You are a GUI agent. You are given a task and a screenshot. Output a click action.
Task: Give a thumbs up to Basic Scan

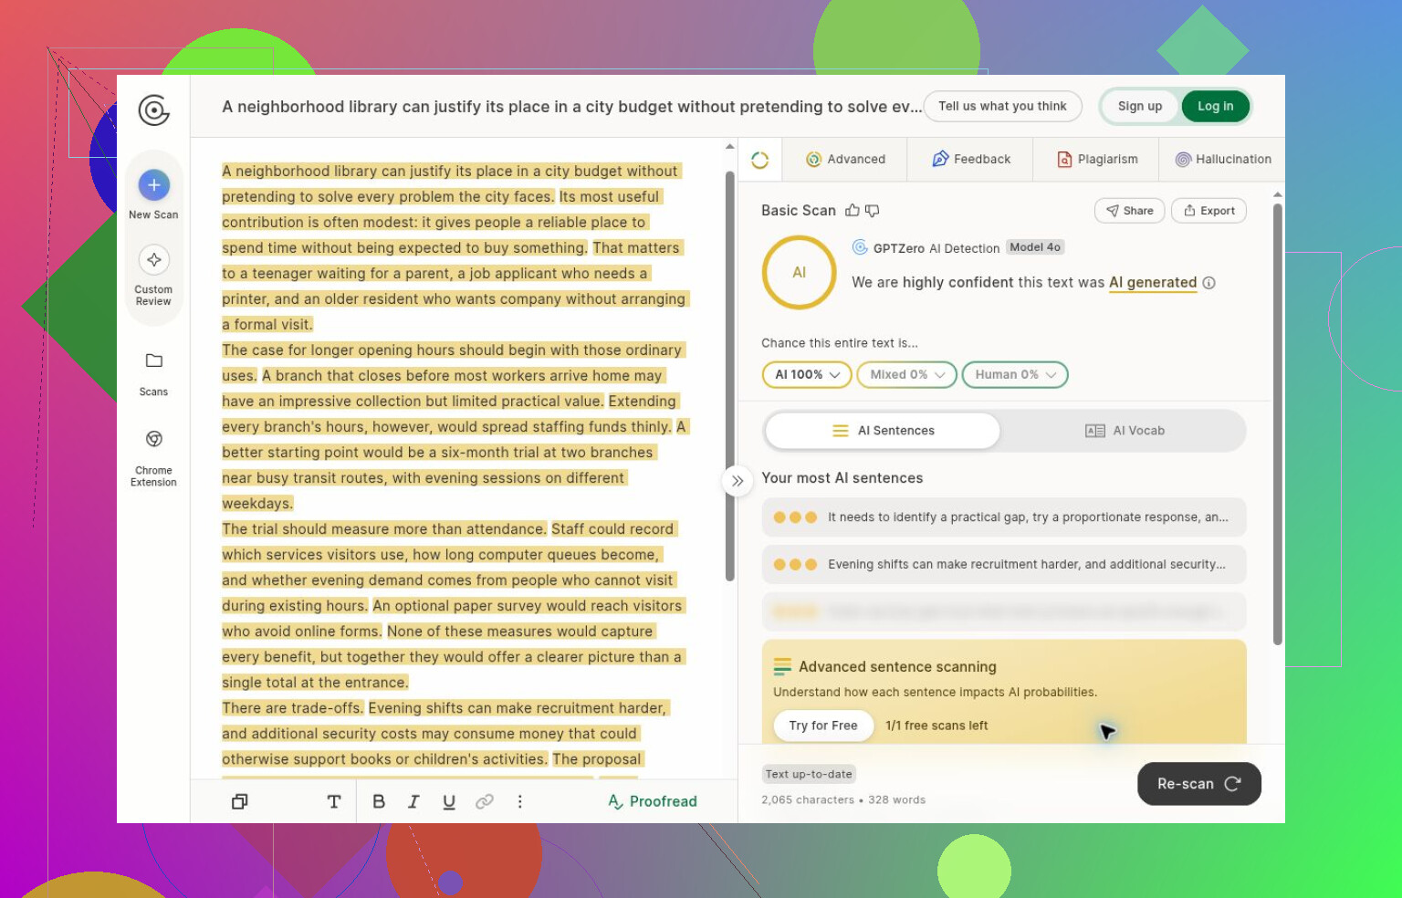coord(852,211)
